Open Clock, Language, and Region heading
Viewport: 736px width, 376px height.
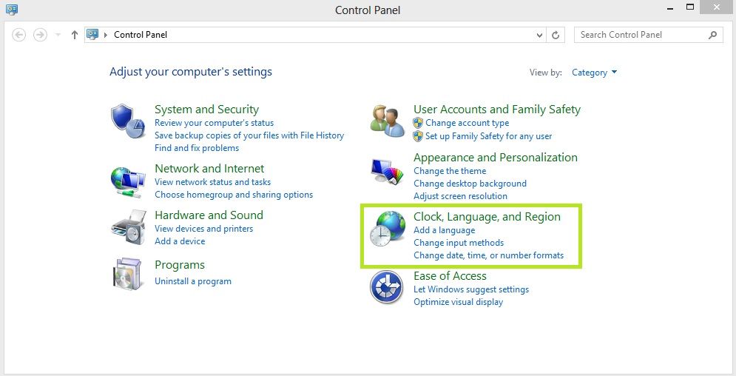tap(487, 217)
